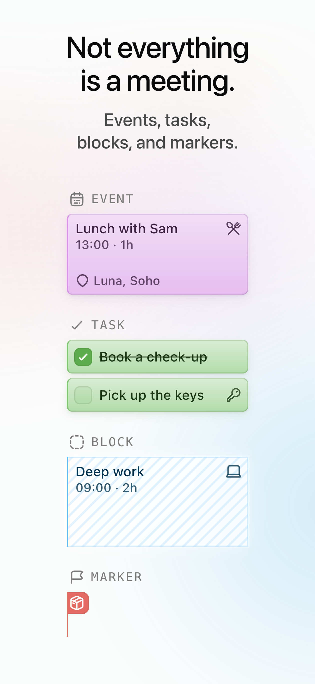Image resolution: width=315 pixels, height=684 pixels.
Task: Click the Luna, Soho location text
Action: [127, 281]
